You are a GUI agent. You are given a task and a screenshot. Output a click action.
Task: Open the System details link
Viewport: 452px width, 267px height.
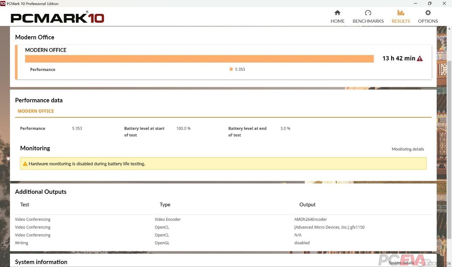401,263
